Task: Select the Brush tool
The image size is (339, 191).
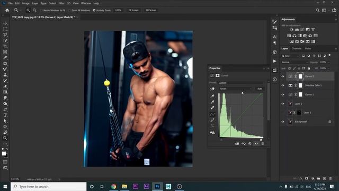Action: [5, 69]
